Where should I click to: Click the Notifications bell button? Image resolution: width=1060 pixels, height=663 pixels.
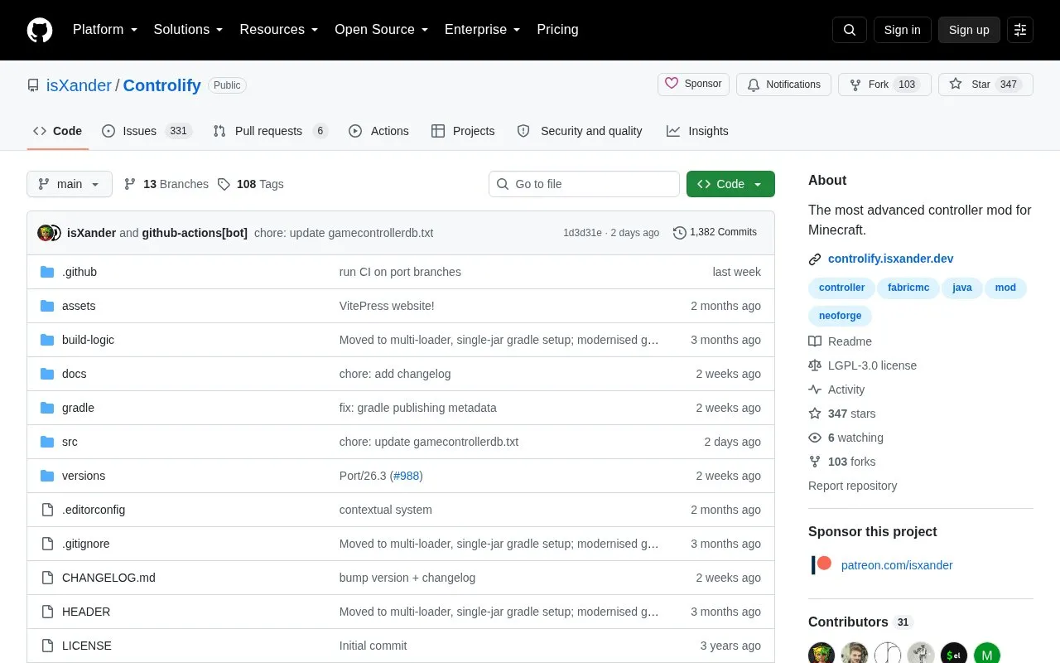[783, 85]
